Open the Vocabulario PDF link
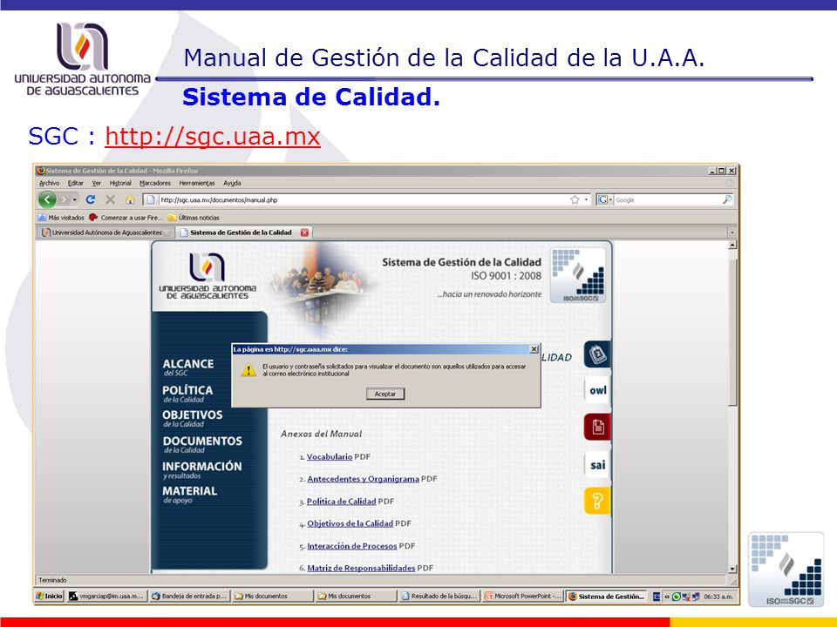Image resolution: width=837 pixels, height=627 pixels. 330,457
